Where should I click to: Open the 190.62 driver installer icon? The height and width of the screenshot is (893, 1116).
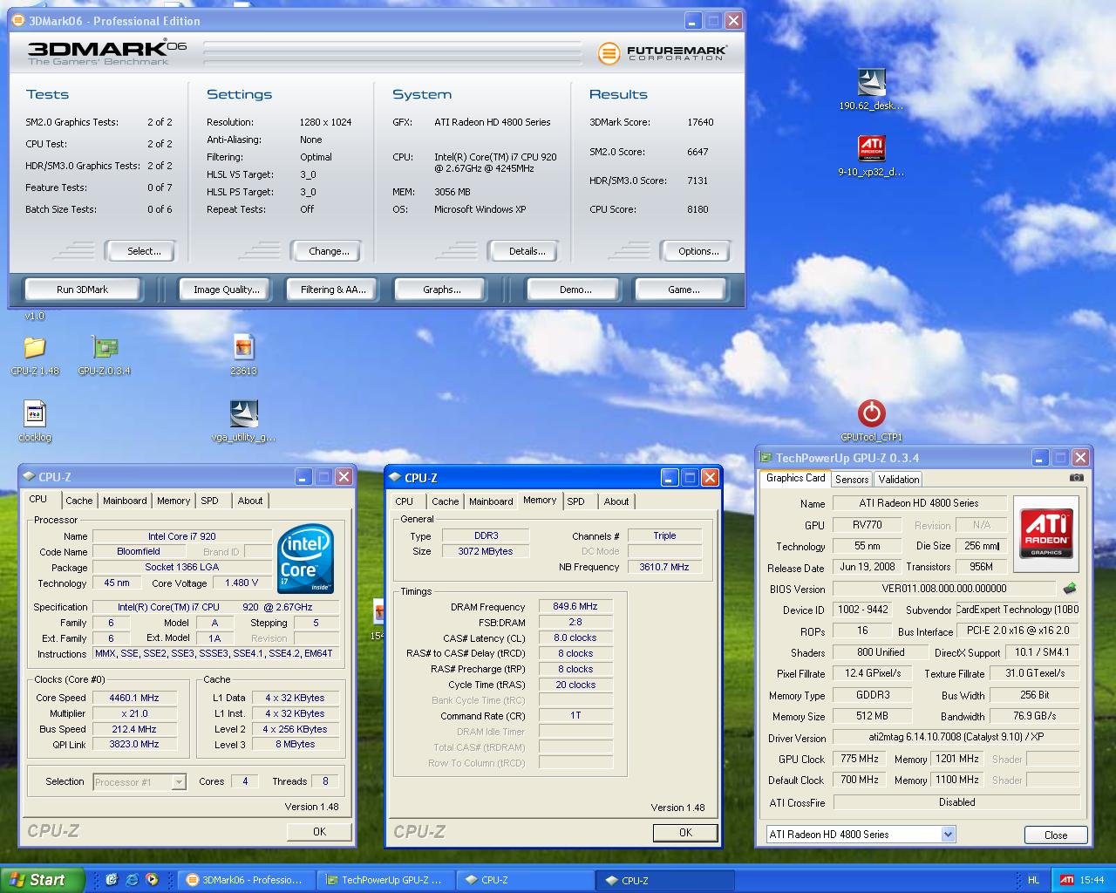point(871,83)
